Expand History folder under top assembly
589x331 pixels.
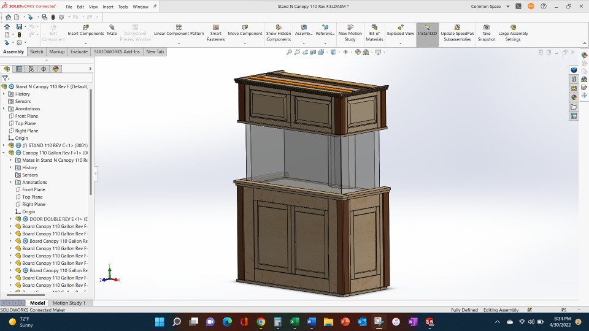[x=4, y=94]
